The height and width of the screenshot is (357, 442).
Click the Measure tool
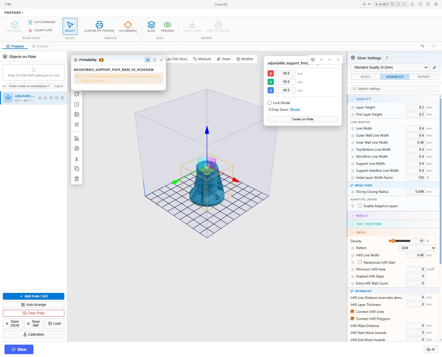(x=202, y=59)
